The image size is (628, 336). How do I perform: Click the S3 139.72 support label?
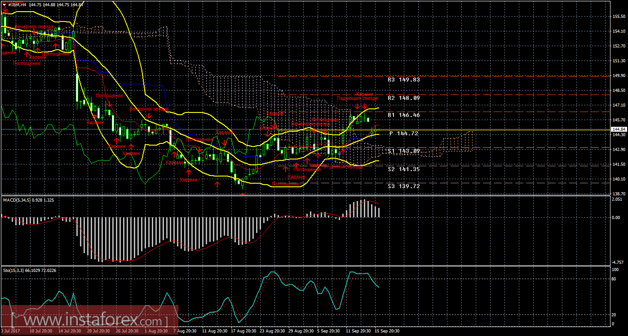tap(403, 186)
